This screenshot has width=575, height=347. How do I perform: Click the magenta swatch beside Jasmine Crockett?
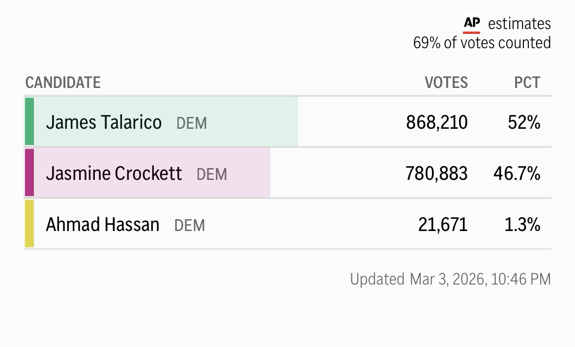29,173
